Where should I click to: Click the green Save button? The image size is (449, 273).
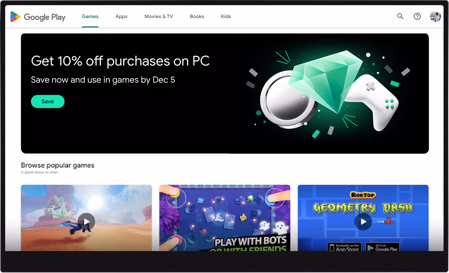pos(48,101)
